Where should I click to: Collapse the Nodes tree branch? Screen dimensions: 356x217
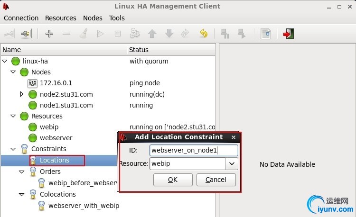click(x=13, y=72)
